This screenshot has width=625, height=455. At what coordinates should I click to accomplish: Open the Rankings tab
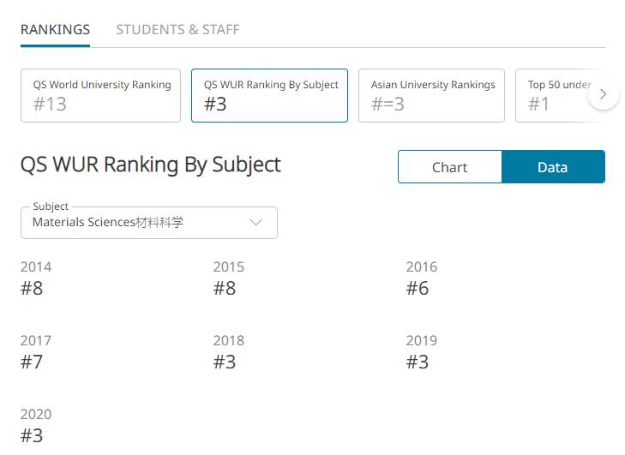point(55,29)
